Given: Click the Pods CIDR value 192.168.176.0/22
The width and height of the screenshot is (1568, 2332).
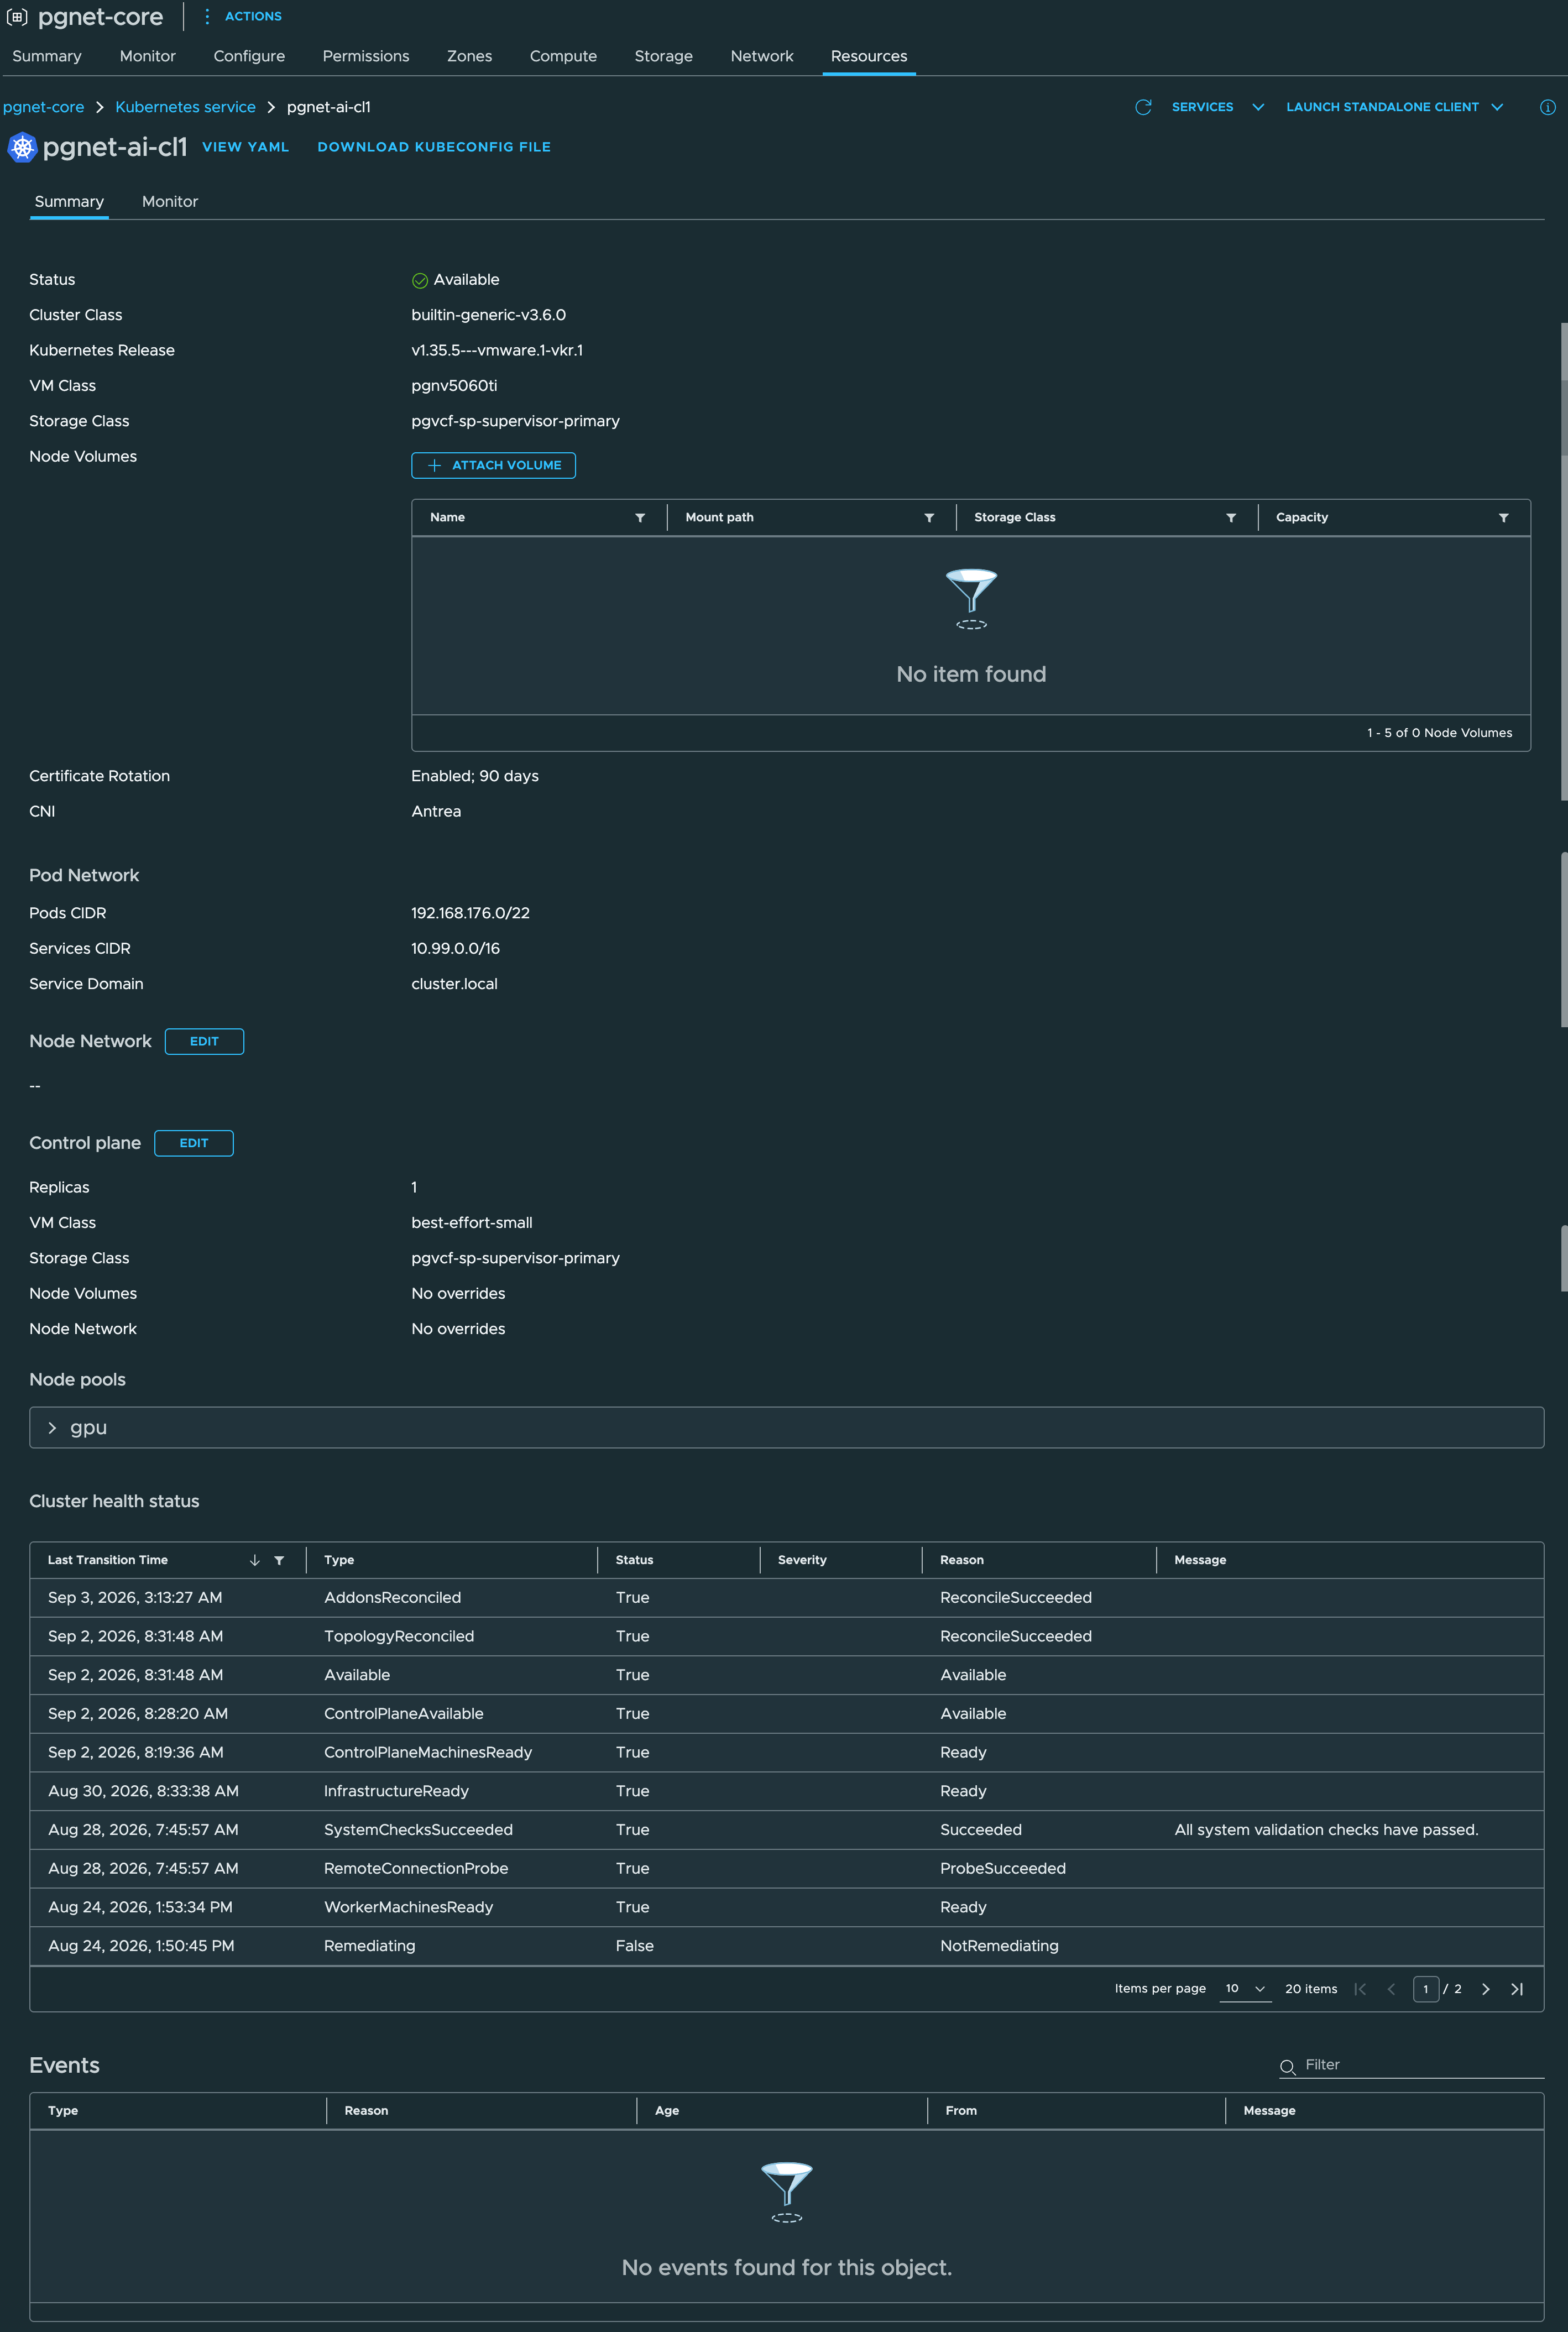Looking at the screenshot, I should [470, 913].
